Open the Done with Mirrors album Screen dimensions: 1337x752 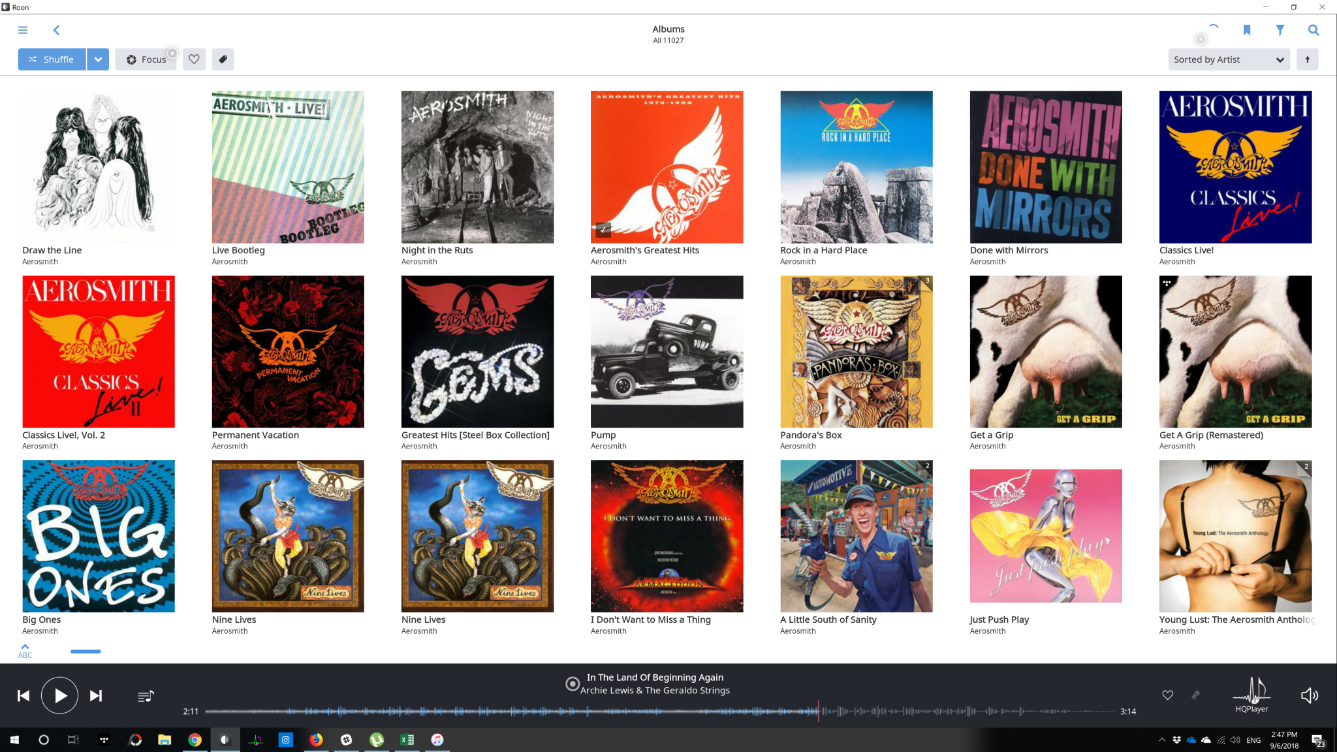coord(1046,167)
